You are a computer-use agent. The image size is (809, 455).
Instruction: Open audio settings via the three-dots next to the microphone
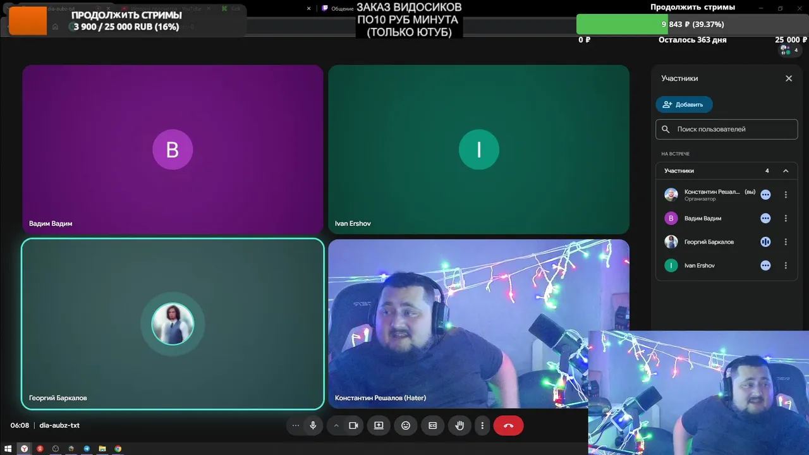coord(295,425)
